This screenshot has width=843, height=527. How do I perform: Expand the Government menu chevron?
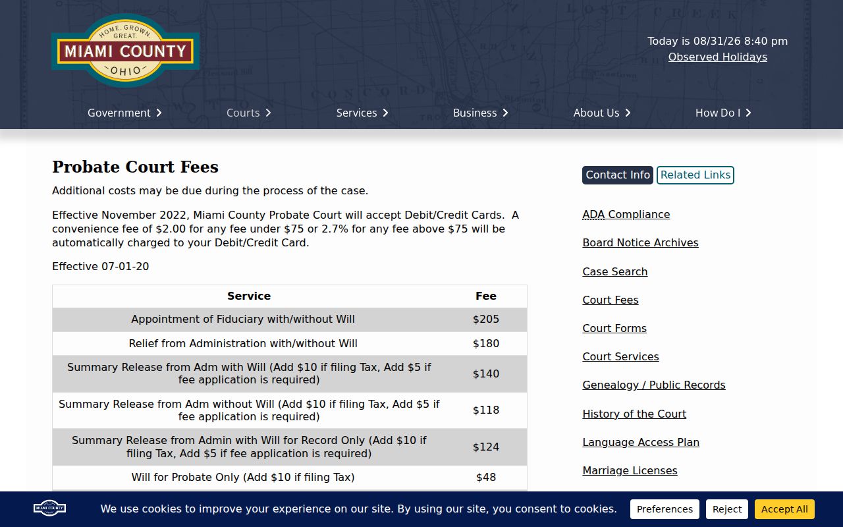(159, 113)
